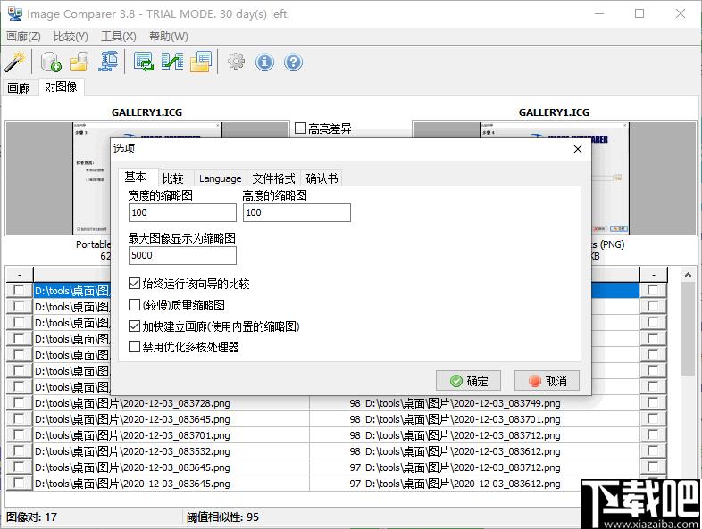
Task: Open the 画廊(Z) menu
Action: (x=24, y=37)
